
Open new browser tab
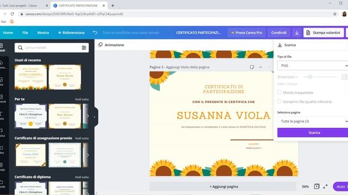(x=113, y=5)
